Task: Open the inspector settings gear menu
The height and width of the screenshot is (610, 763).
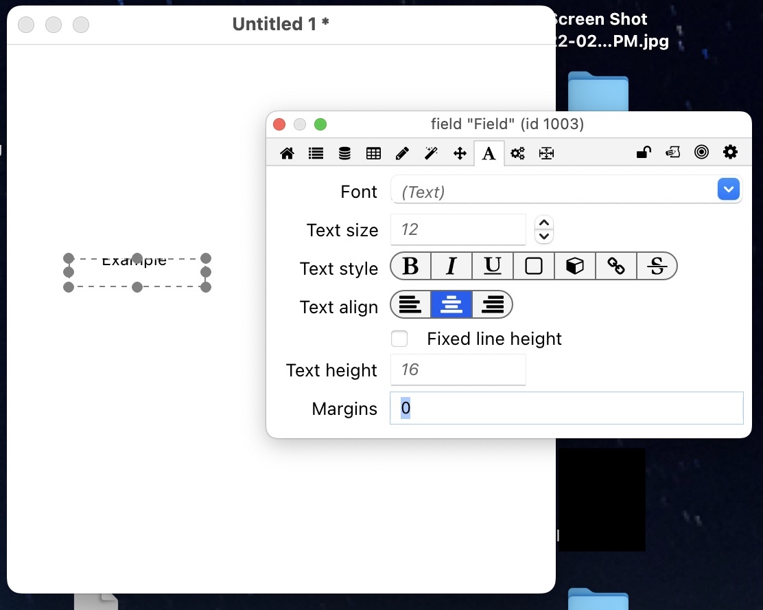Action: tap(730, 152)
